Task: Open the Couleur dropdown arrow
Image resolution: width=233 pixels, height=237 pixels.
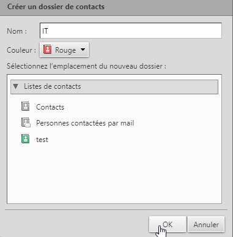Action: pyautogui.click(x=83, y=50)
